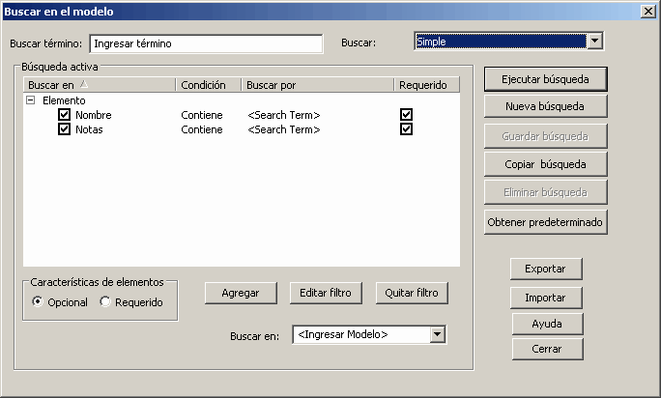The height and width of the screenshot is (398, 661).
Task: Click the Editar filtro button
Action: pyautogui.click(x=326, y=293)
